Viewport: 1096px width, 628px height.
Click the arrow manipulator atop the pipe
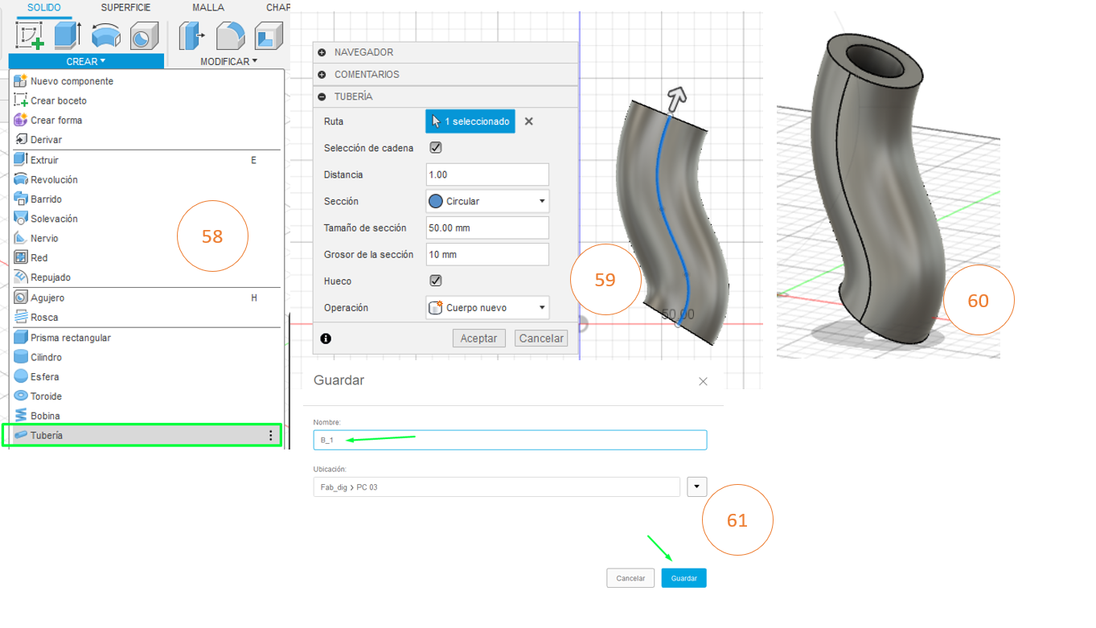click(x=677, y=99)
